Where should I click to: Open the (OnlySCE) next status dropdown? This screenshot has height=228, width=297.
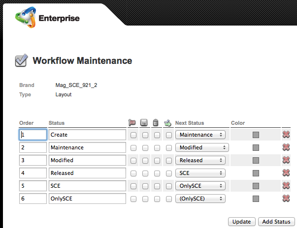(200, 199)
